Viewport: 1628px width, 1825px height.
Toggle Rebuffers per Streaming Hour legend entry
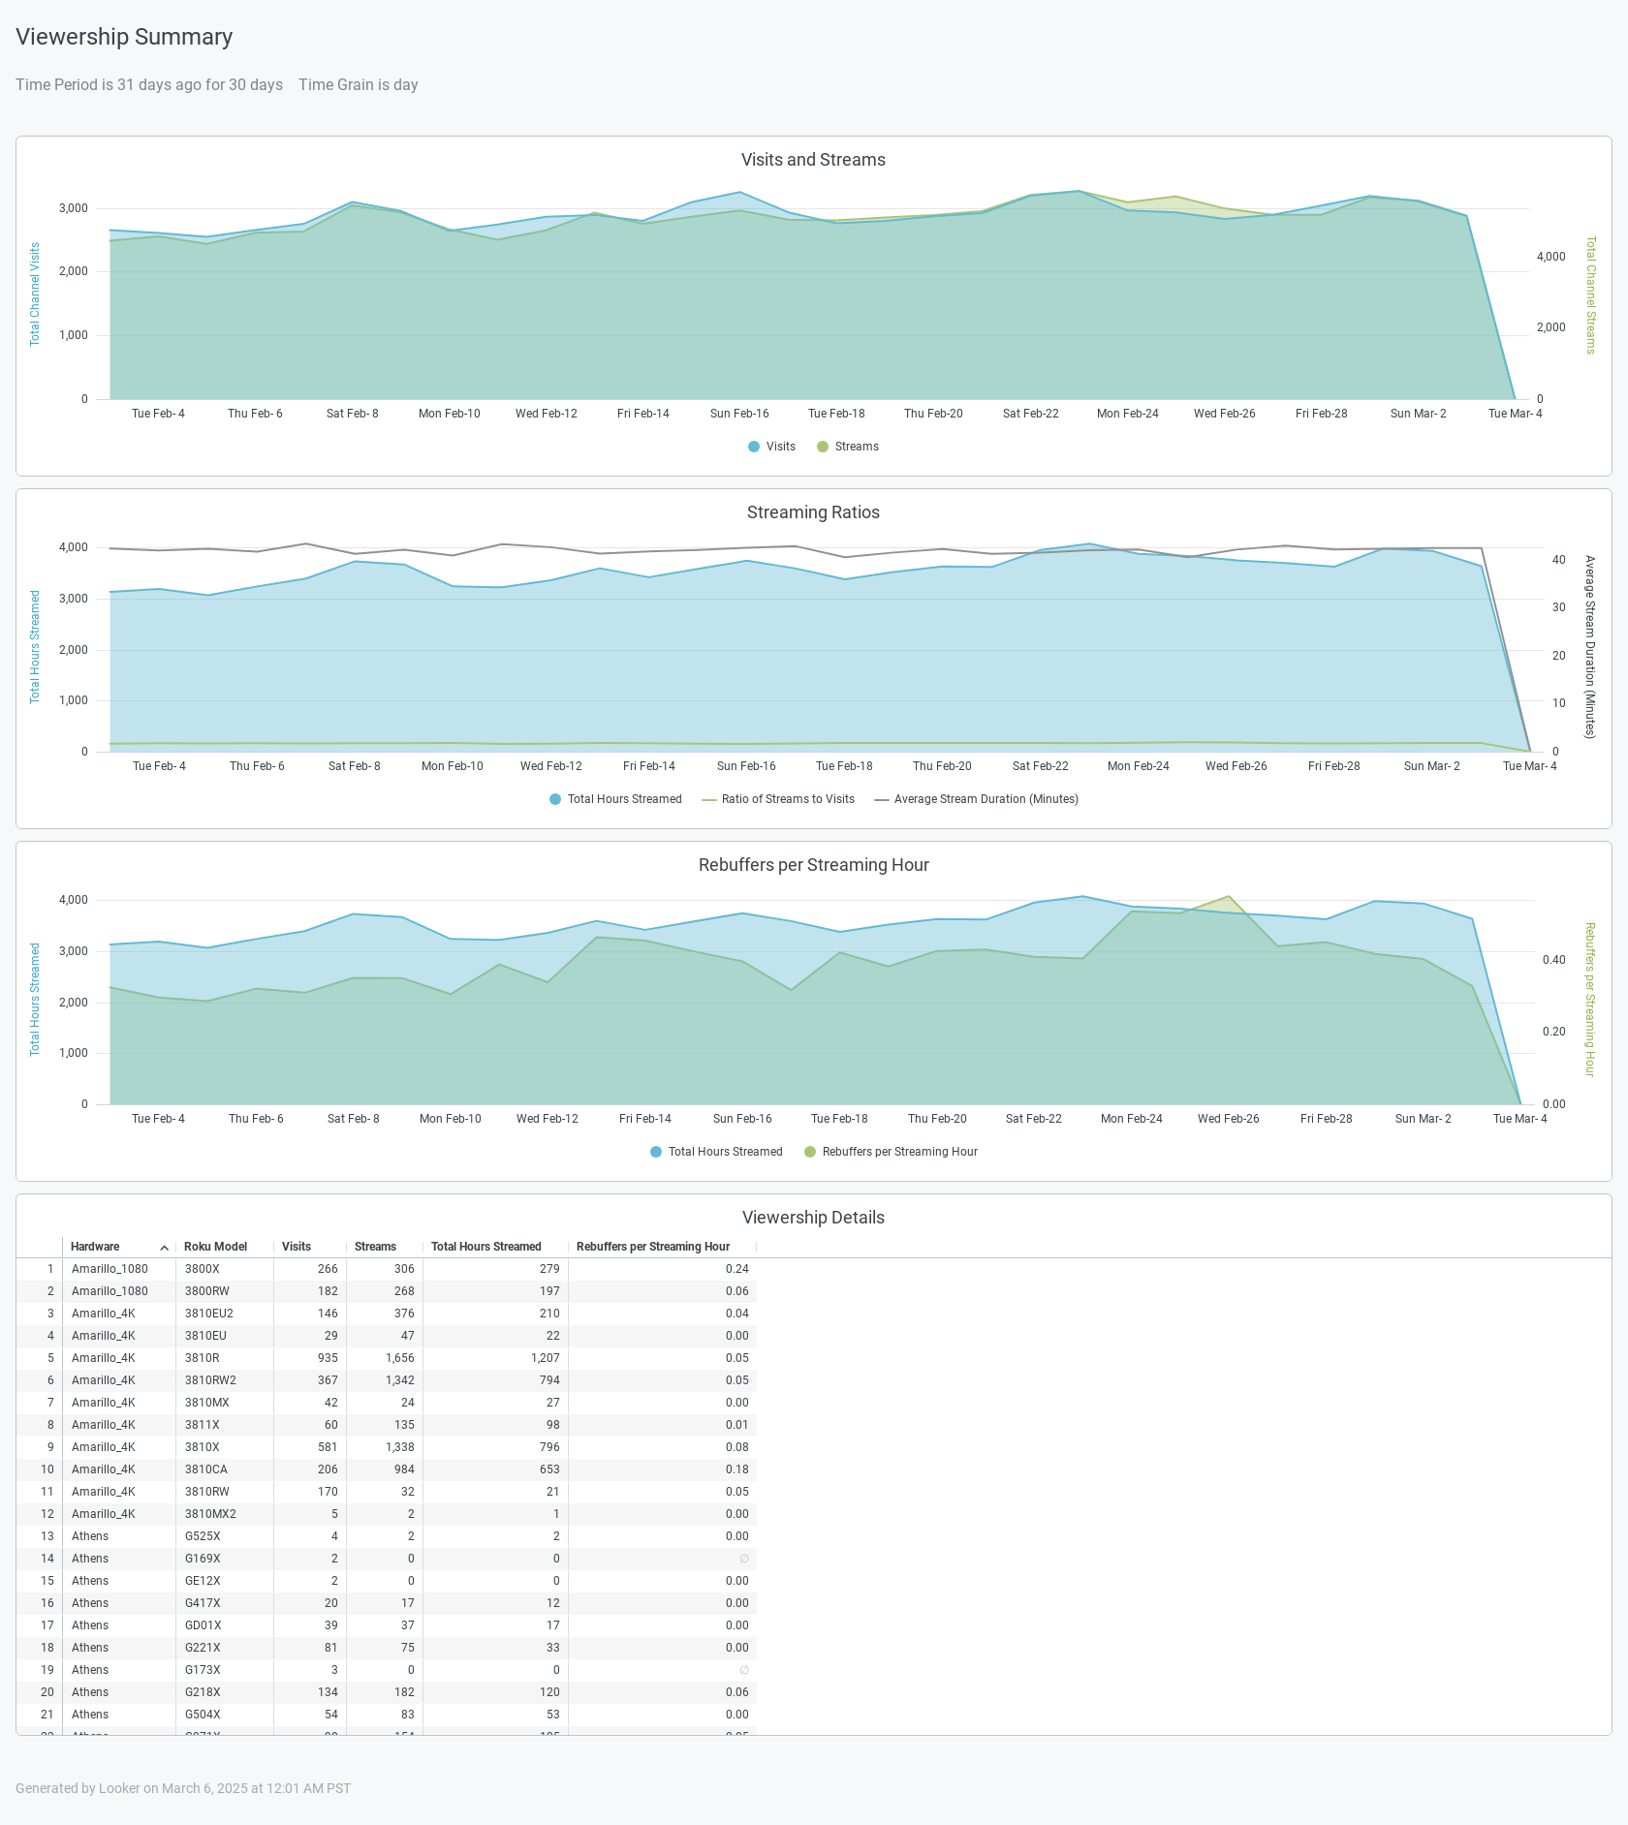[x=891, y=1152]
